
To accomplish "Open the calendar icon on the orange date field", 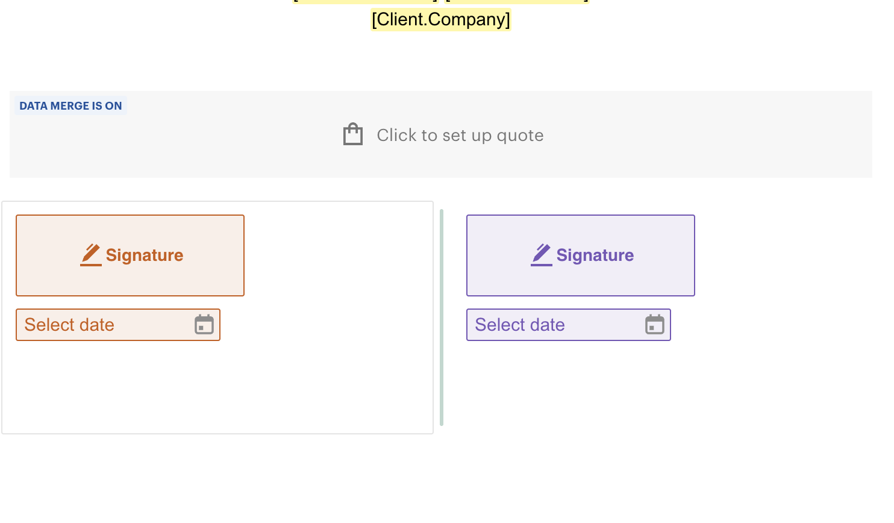I will tap(204, 325).
